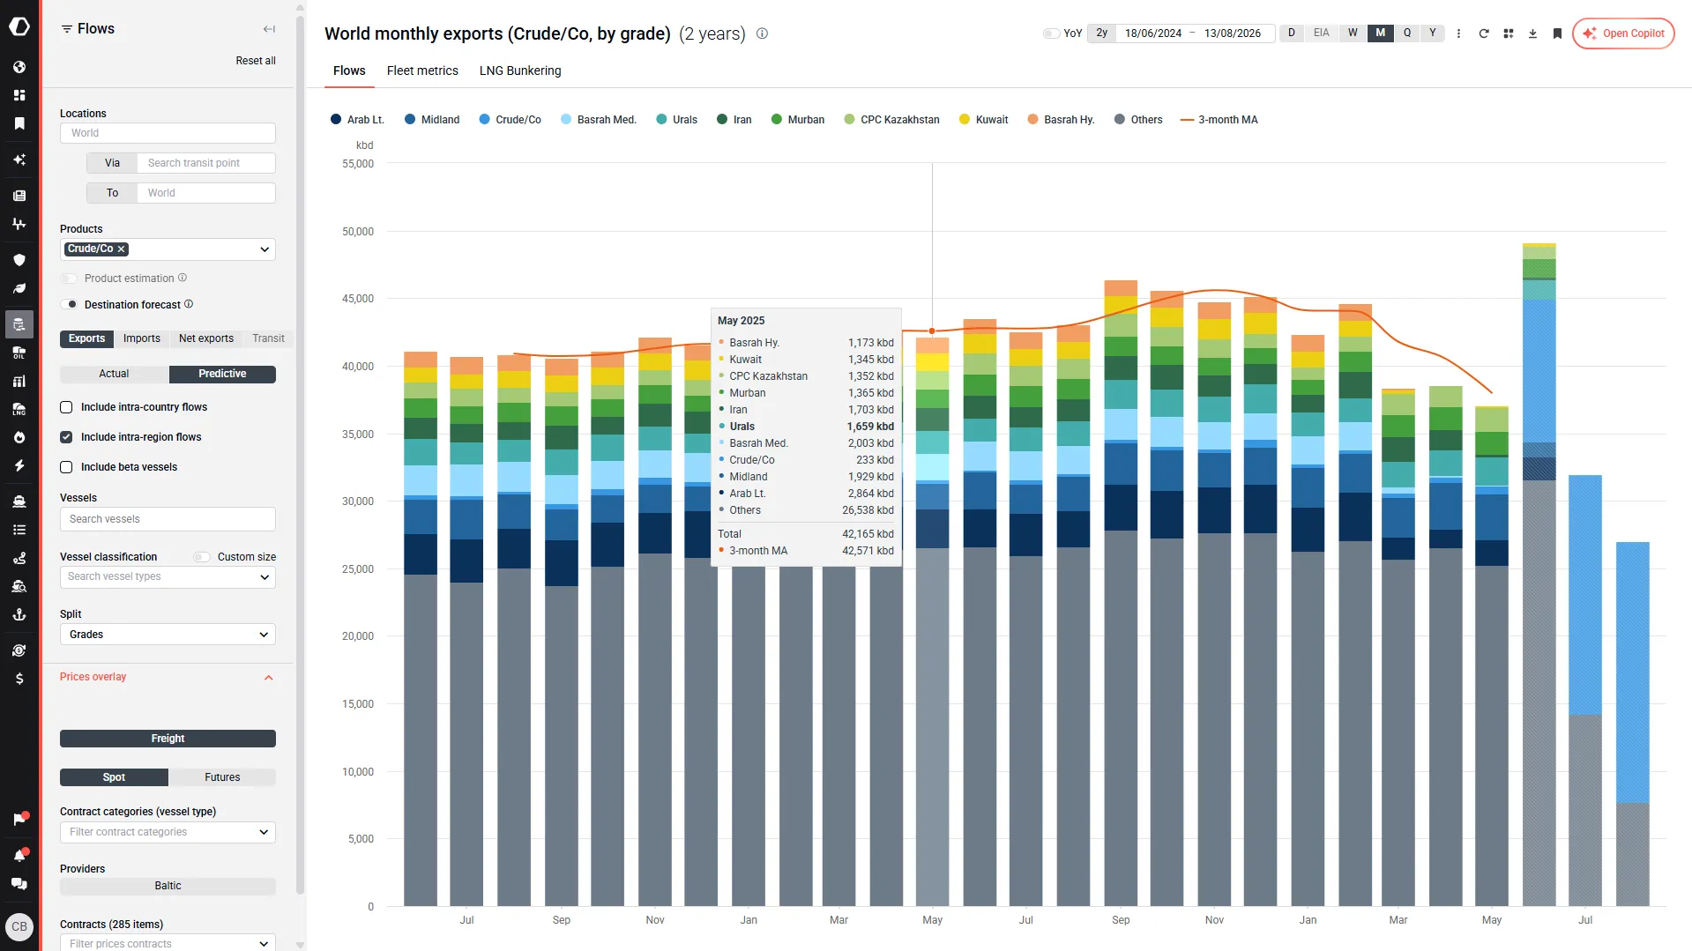Open the anchor ports icon in sidebar

[x=19, y=614]
